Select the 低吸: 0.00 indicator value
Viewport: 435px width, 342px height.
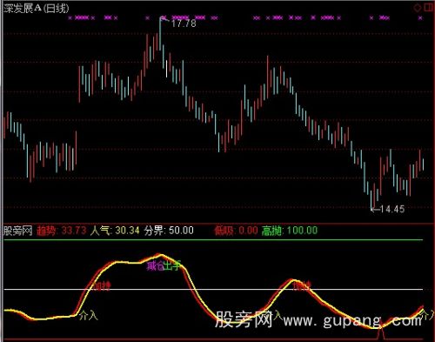pyautogui.click(x=236, y=231)
